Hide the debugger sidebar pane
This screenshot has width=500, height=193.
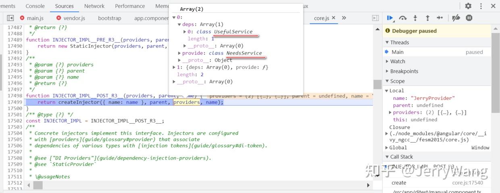[x=375, y=18]
